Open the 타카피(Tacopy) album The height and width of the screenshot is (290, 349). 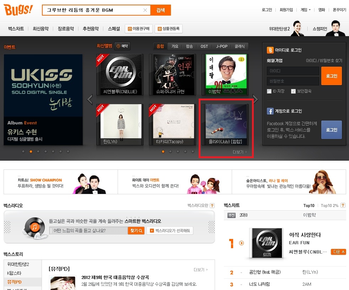(172, 124)
